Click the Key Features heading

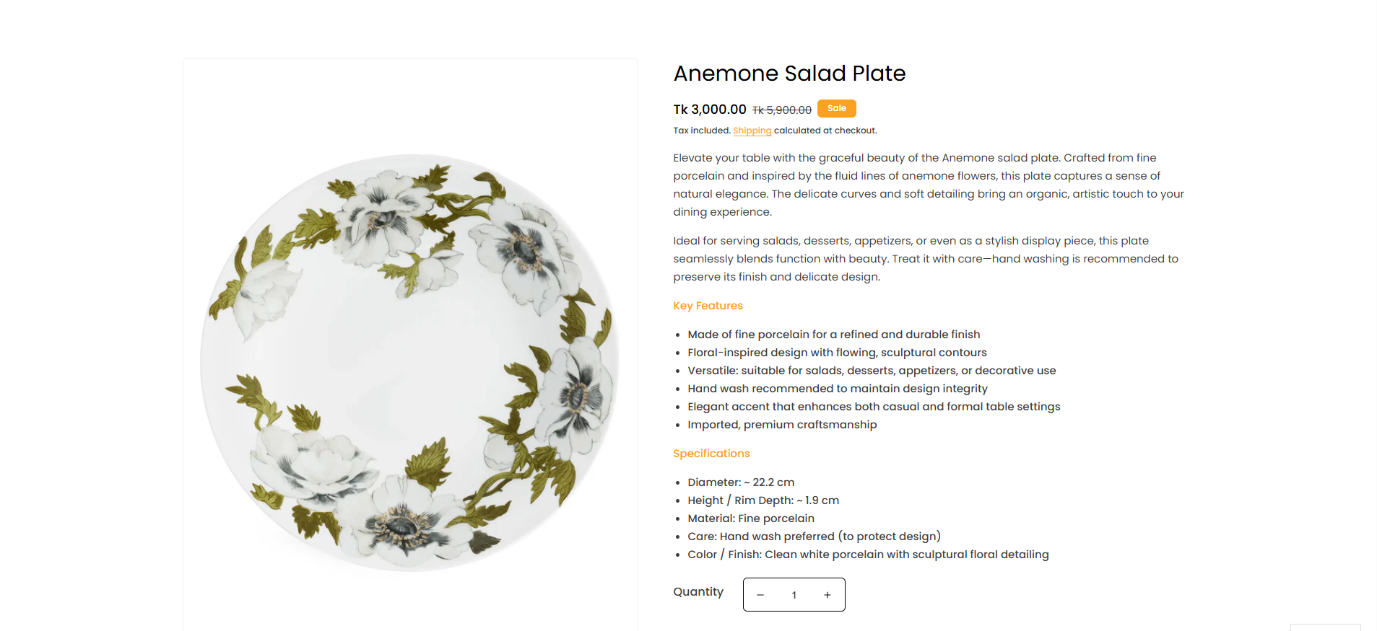tap(708, 306)
